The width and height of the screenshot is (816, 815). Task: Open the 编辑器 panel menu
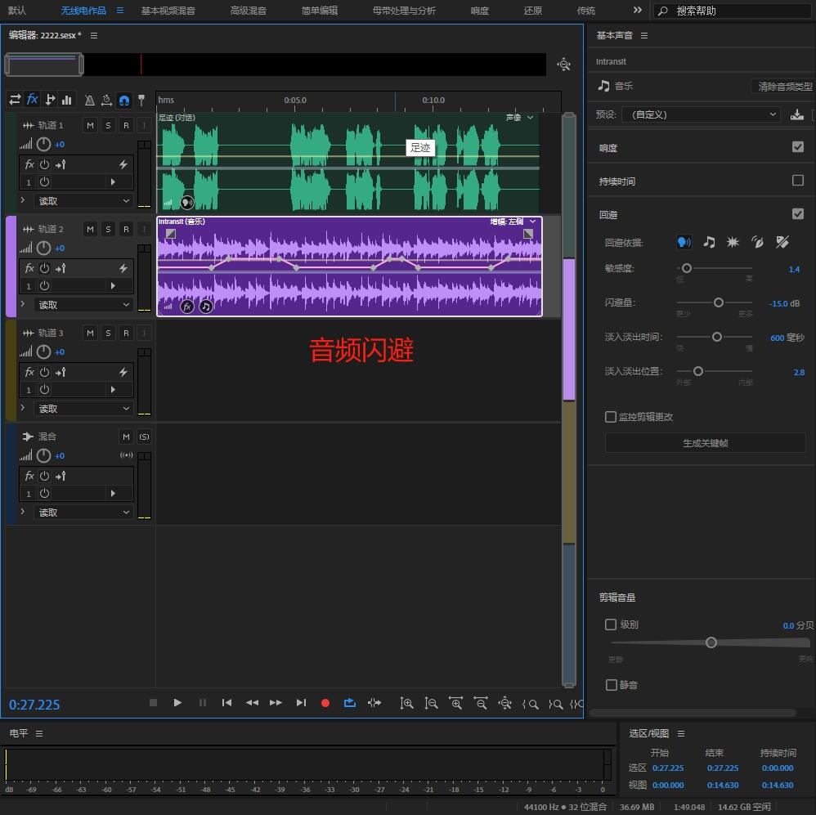94,35
